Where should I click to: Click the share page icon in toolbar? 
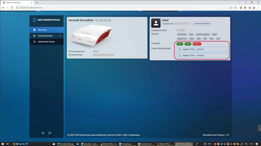point(231,8)
